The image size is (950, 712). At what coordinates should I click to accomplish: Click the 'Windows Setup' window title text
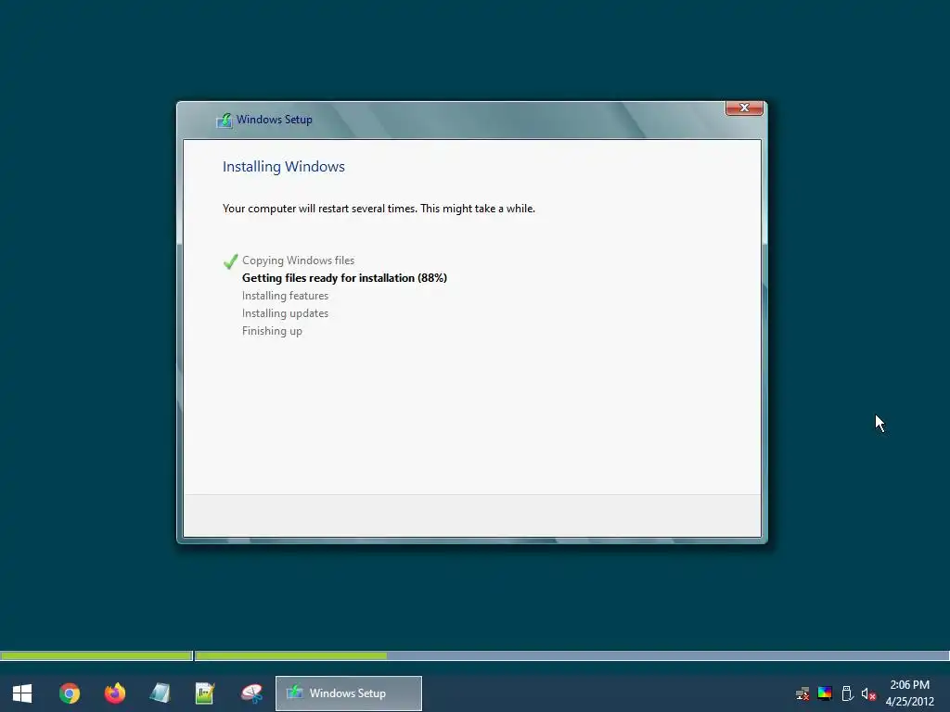(275, 120)
